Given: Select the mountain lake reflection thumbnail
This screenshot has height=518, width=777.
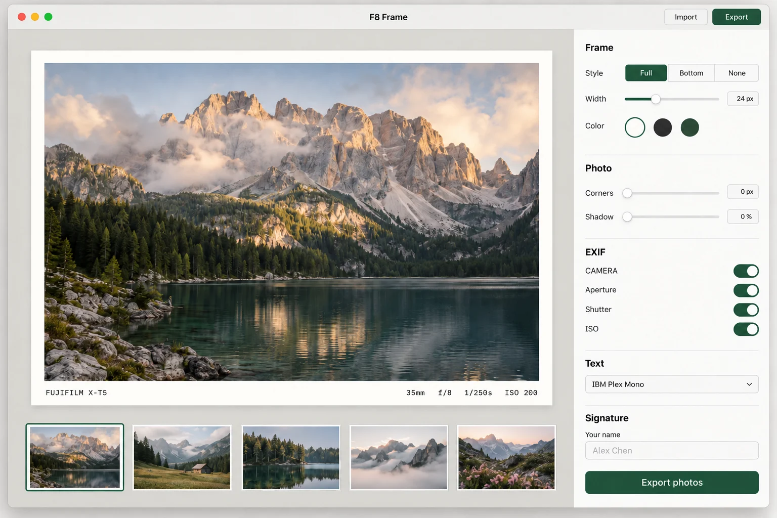Looking at the screenshot, I should (75, 457).
